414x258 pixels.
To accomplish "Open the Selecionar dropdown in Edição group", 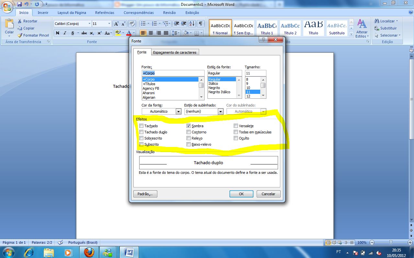I will 400,35.
